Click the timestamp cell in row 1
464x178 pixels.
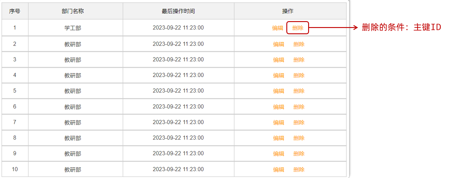pos(178,28)
